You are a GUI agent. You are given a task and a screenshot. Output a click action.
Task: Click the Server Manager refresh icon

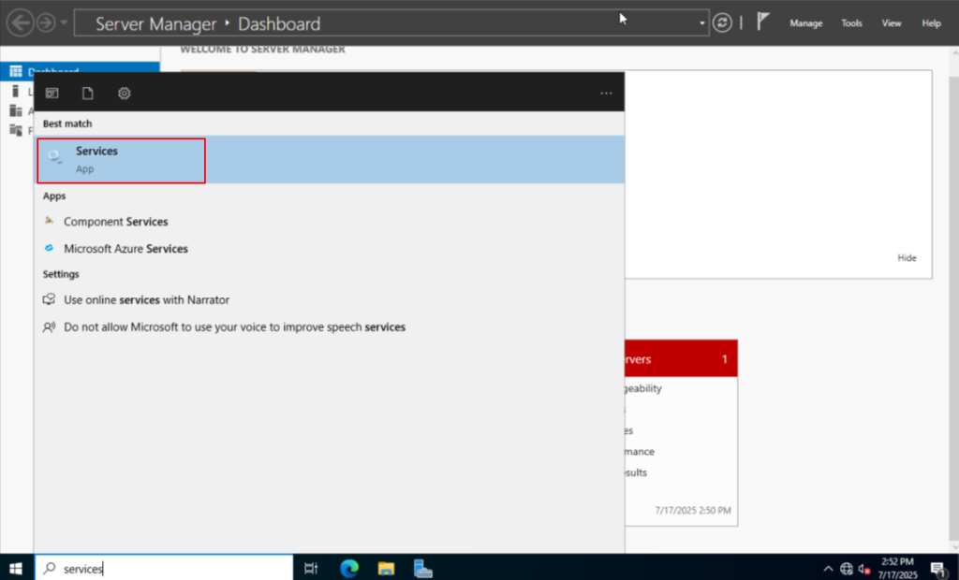tap(722, 23)
